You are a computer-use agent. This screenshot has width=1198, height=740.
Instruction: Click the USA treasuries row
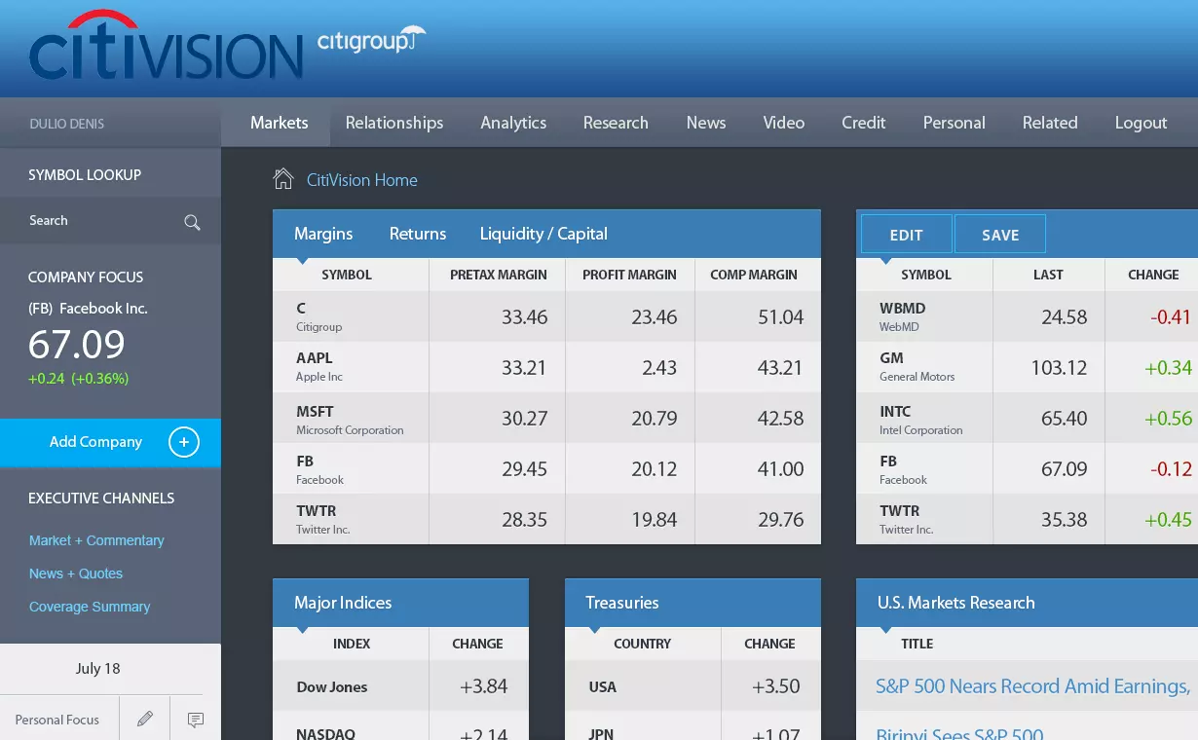tap(693, 686)
